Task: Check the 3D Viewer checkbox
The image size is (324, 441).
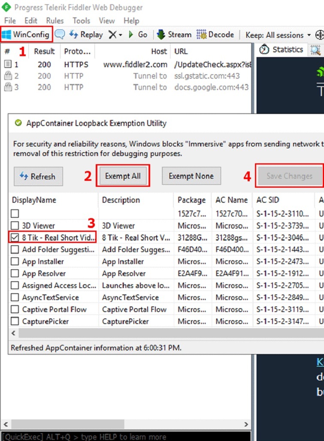Action: click(15, 225)
